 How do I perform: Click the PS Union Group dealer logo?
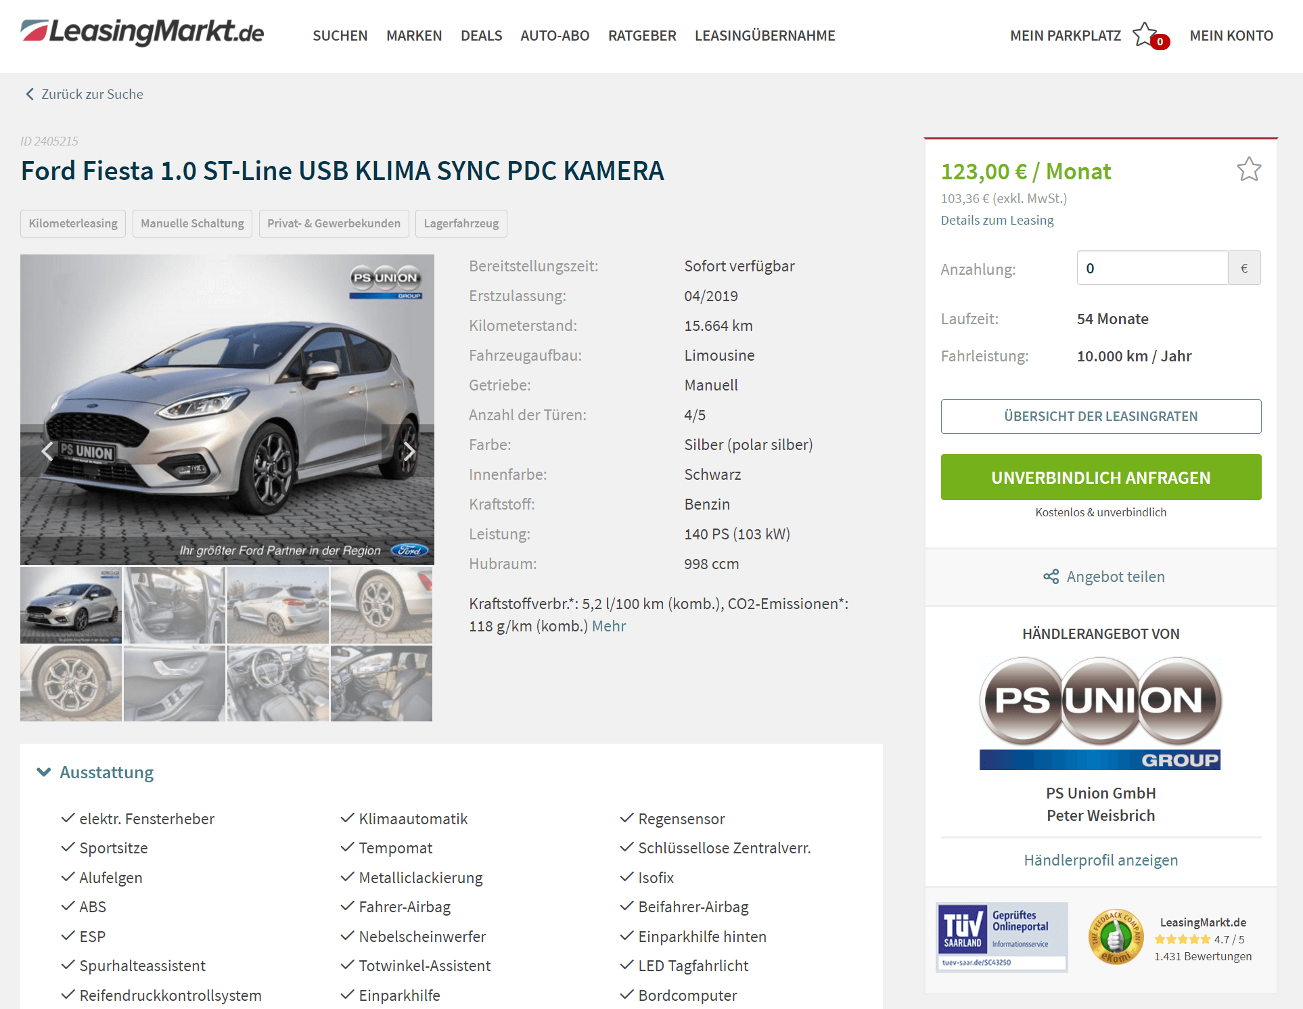point(1101,713)
